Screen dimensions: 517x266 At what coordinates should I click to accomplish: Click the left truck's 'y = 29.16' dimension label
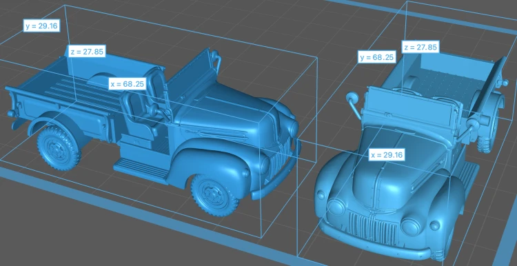tap(41, 25)
